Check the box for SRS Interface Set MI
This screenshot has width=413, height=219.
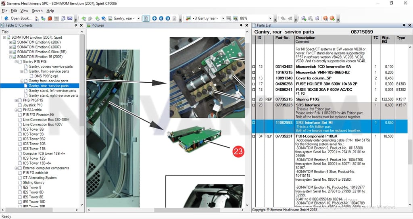tap(254, 123)
